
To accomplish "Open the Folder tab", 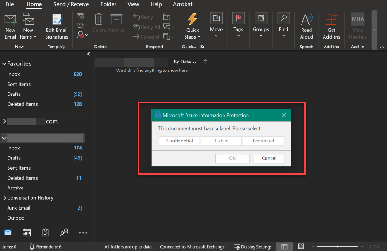I will 108,4.
